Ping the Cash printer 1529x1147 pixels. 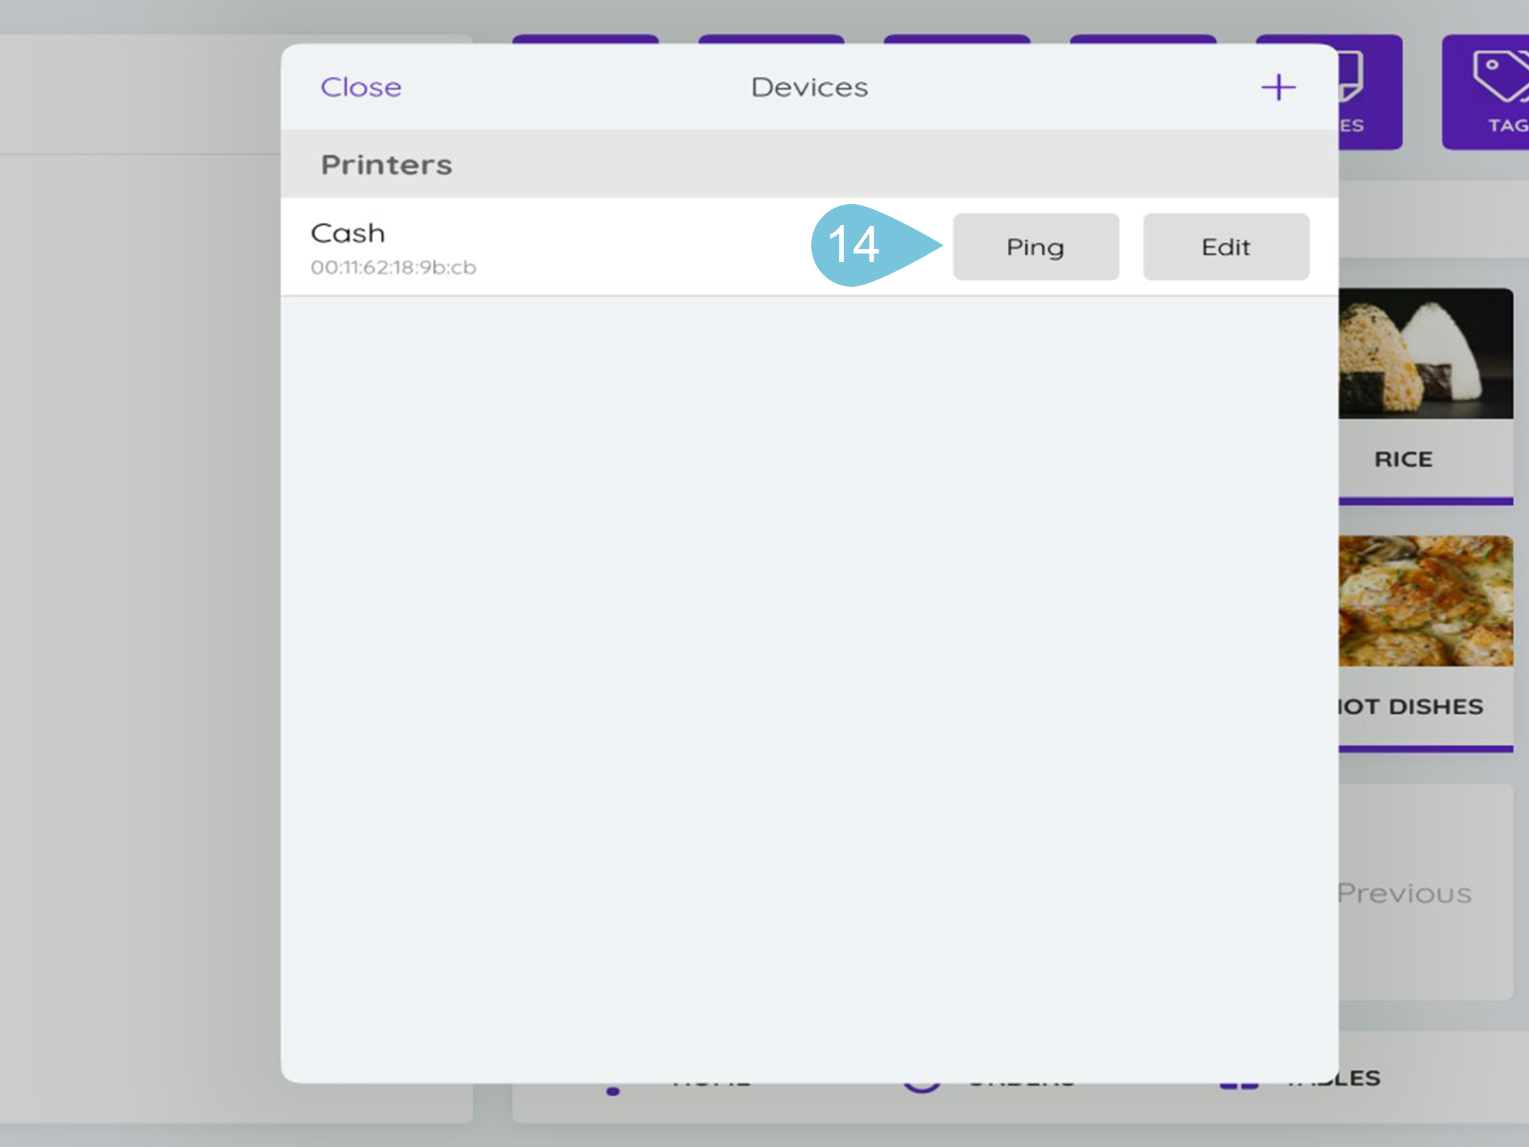[1035, 247]
